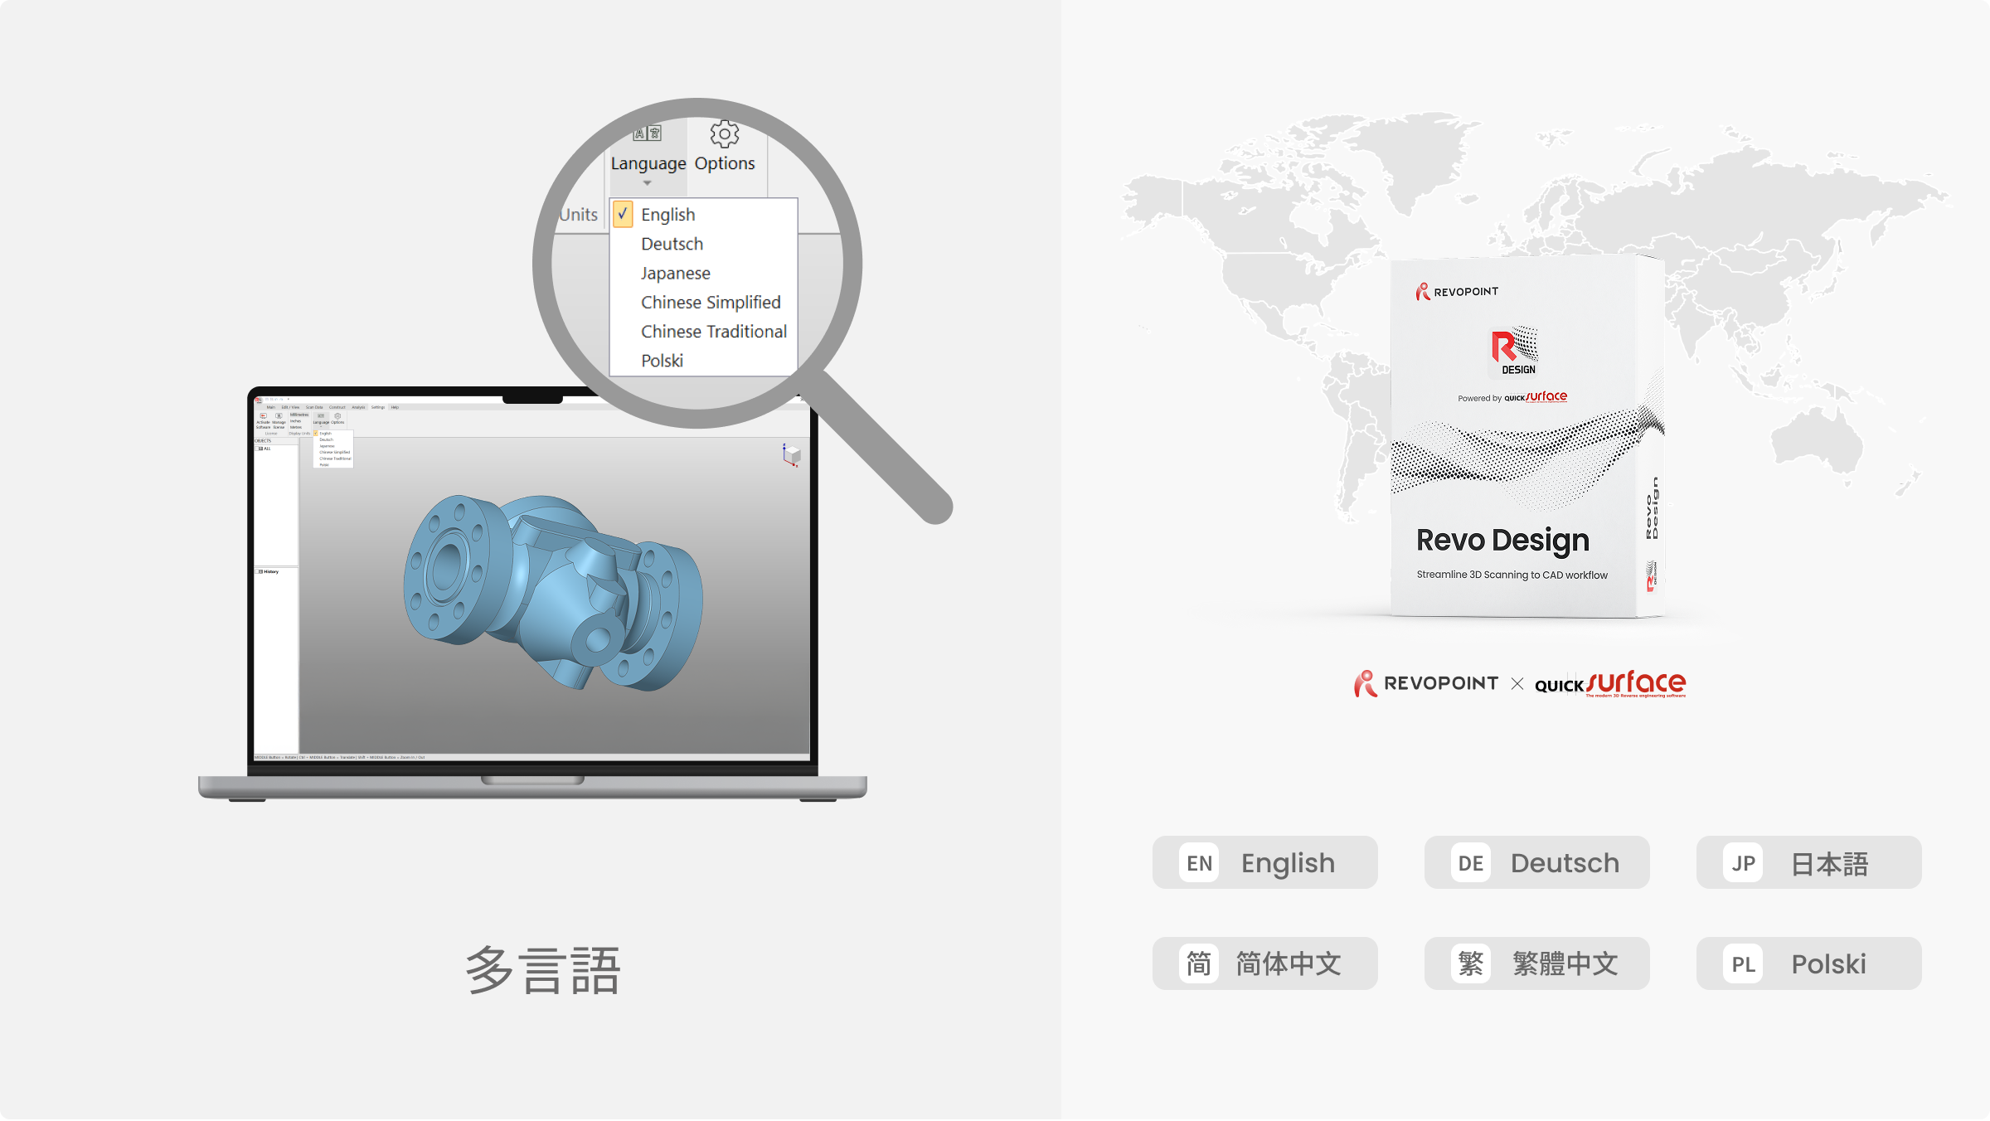Click the 简体中文 language chip
This screenshot has width=1990, height=1121.
[1265, 964]
